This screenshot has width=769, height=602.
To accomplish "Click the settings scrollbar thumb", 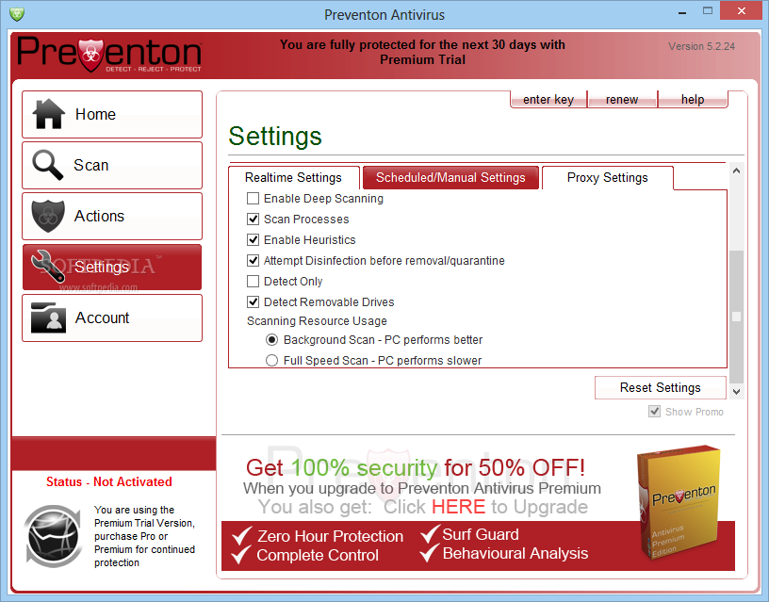I will click(x=736, y=317).
